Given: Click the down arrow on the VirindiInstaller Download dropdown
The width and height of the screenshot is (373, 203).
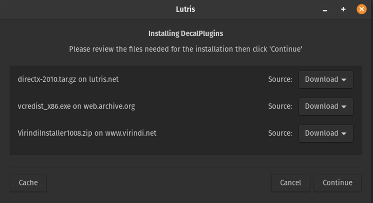Looking at the screenshot, I should pyautogui.click(x=344, y=134).
